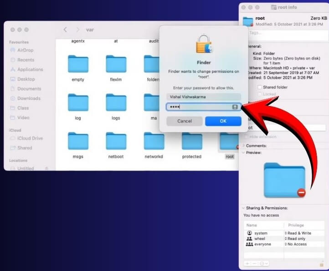
Task: Go back in Finder window
Action: point(65,30)
